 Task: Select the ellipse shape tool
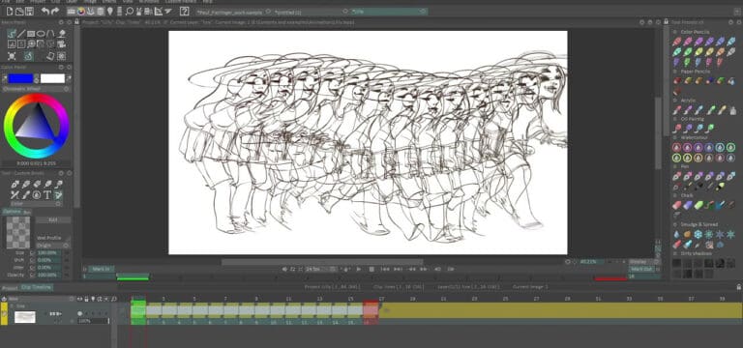click(x=41, y=34)
